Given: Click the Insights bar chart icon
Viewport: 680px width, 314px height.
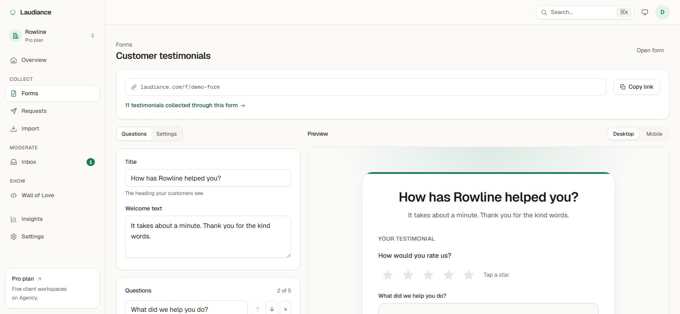Looking at the screenshot, I should [x=14, y=219].
